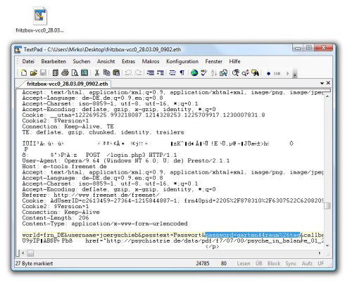This screenshot has height=282, width=352.
Task: Open a file via folder icon
Action: click(x=34, y=73)
